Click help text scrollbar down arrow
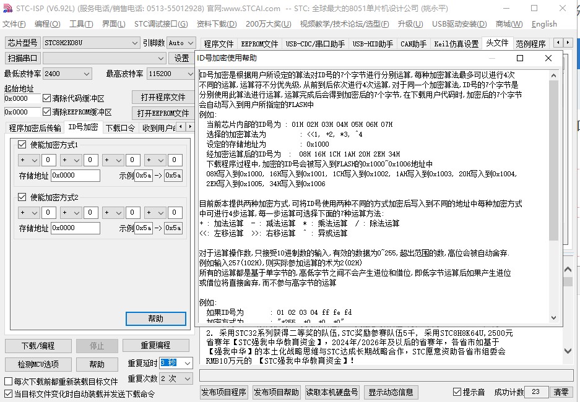 553,317
